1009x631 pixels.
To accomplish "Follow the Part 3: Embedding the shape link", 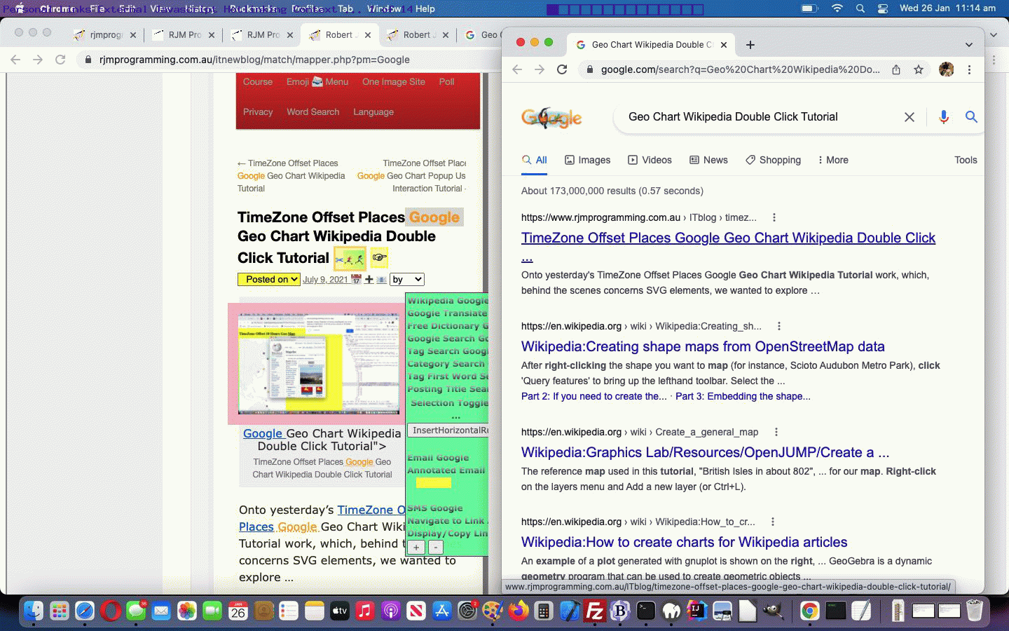I will point(743,396).
